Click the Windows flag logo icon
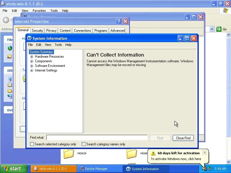 (226, 11)
